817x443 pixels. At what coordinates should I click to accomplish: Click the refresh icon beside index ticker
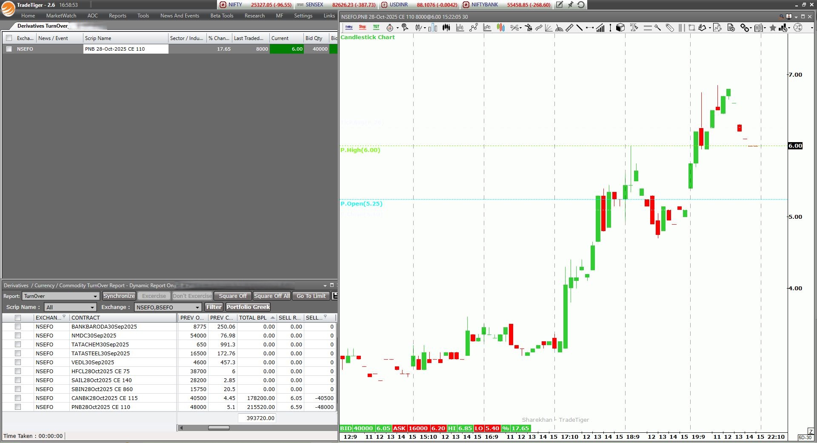[x=581, y=5]
